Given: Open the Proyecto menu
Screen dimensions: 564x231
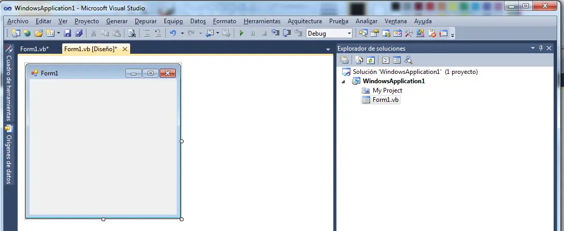Looking at the screenshot, I should click(x=87, y=21).
